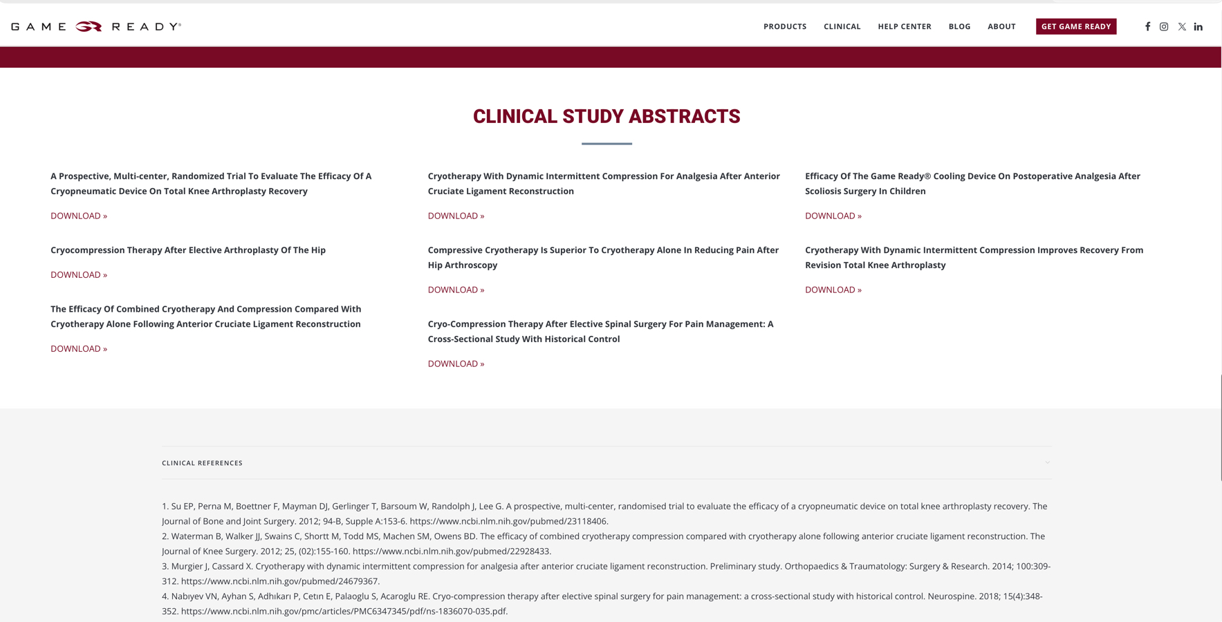Download the Hip Arthroscopy compressive cryotherapy study
This screenshot has height=622, width=1222.
(x=456, y=290)
